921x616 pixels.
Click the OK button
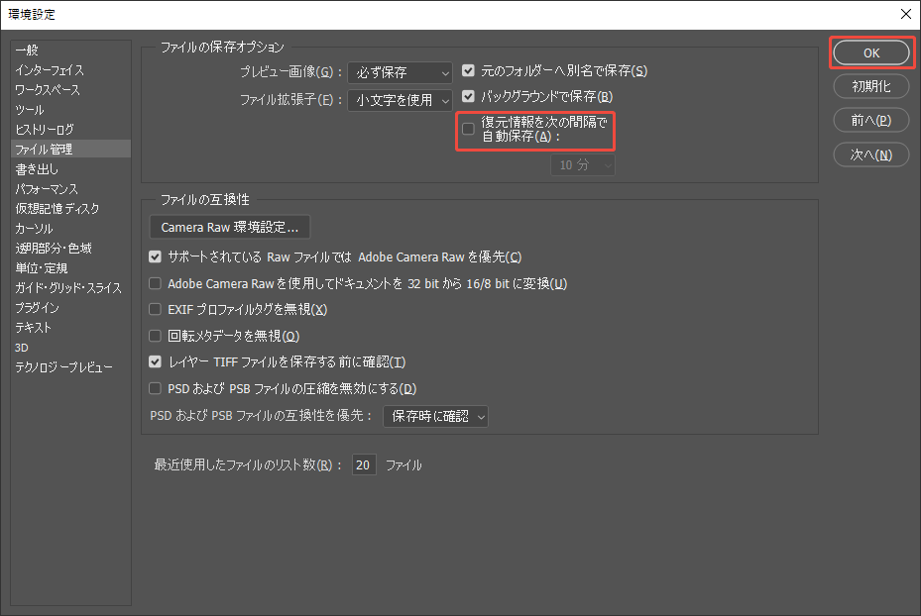869,52
